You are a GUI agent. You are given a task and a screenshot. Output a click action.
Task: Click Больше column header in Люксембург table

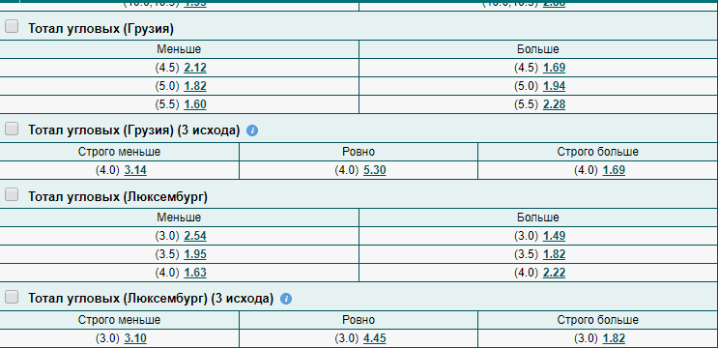[538, 217]
